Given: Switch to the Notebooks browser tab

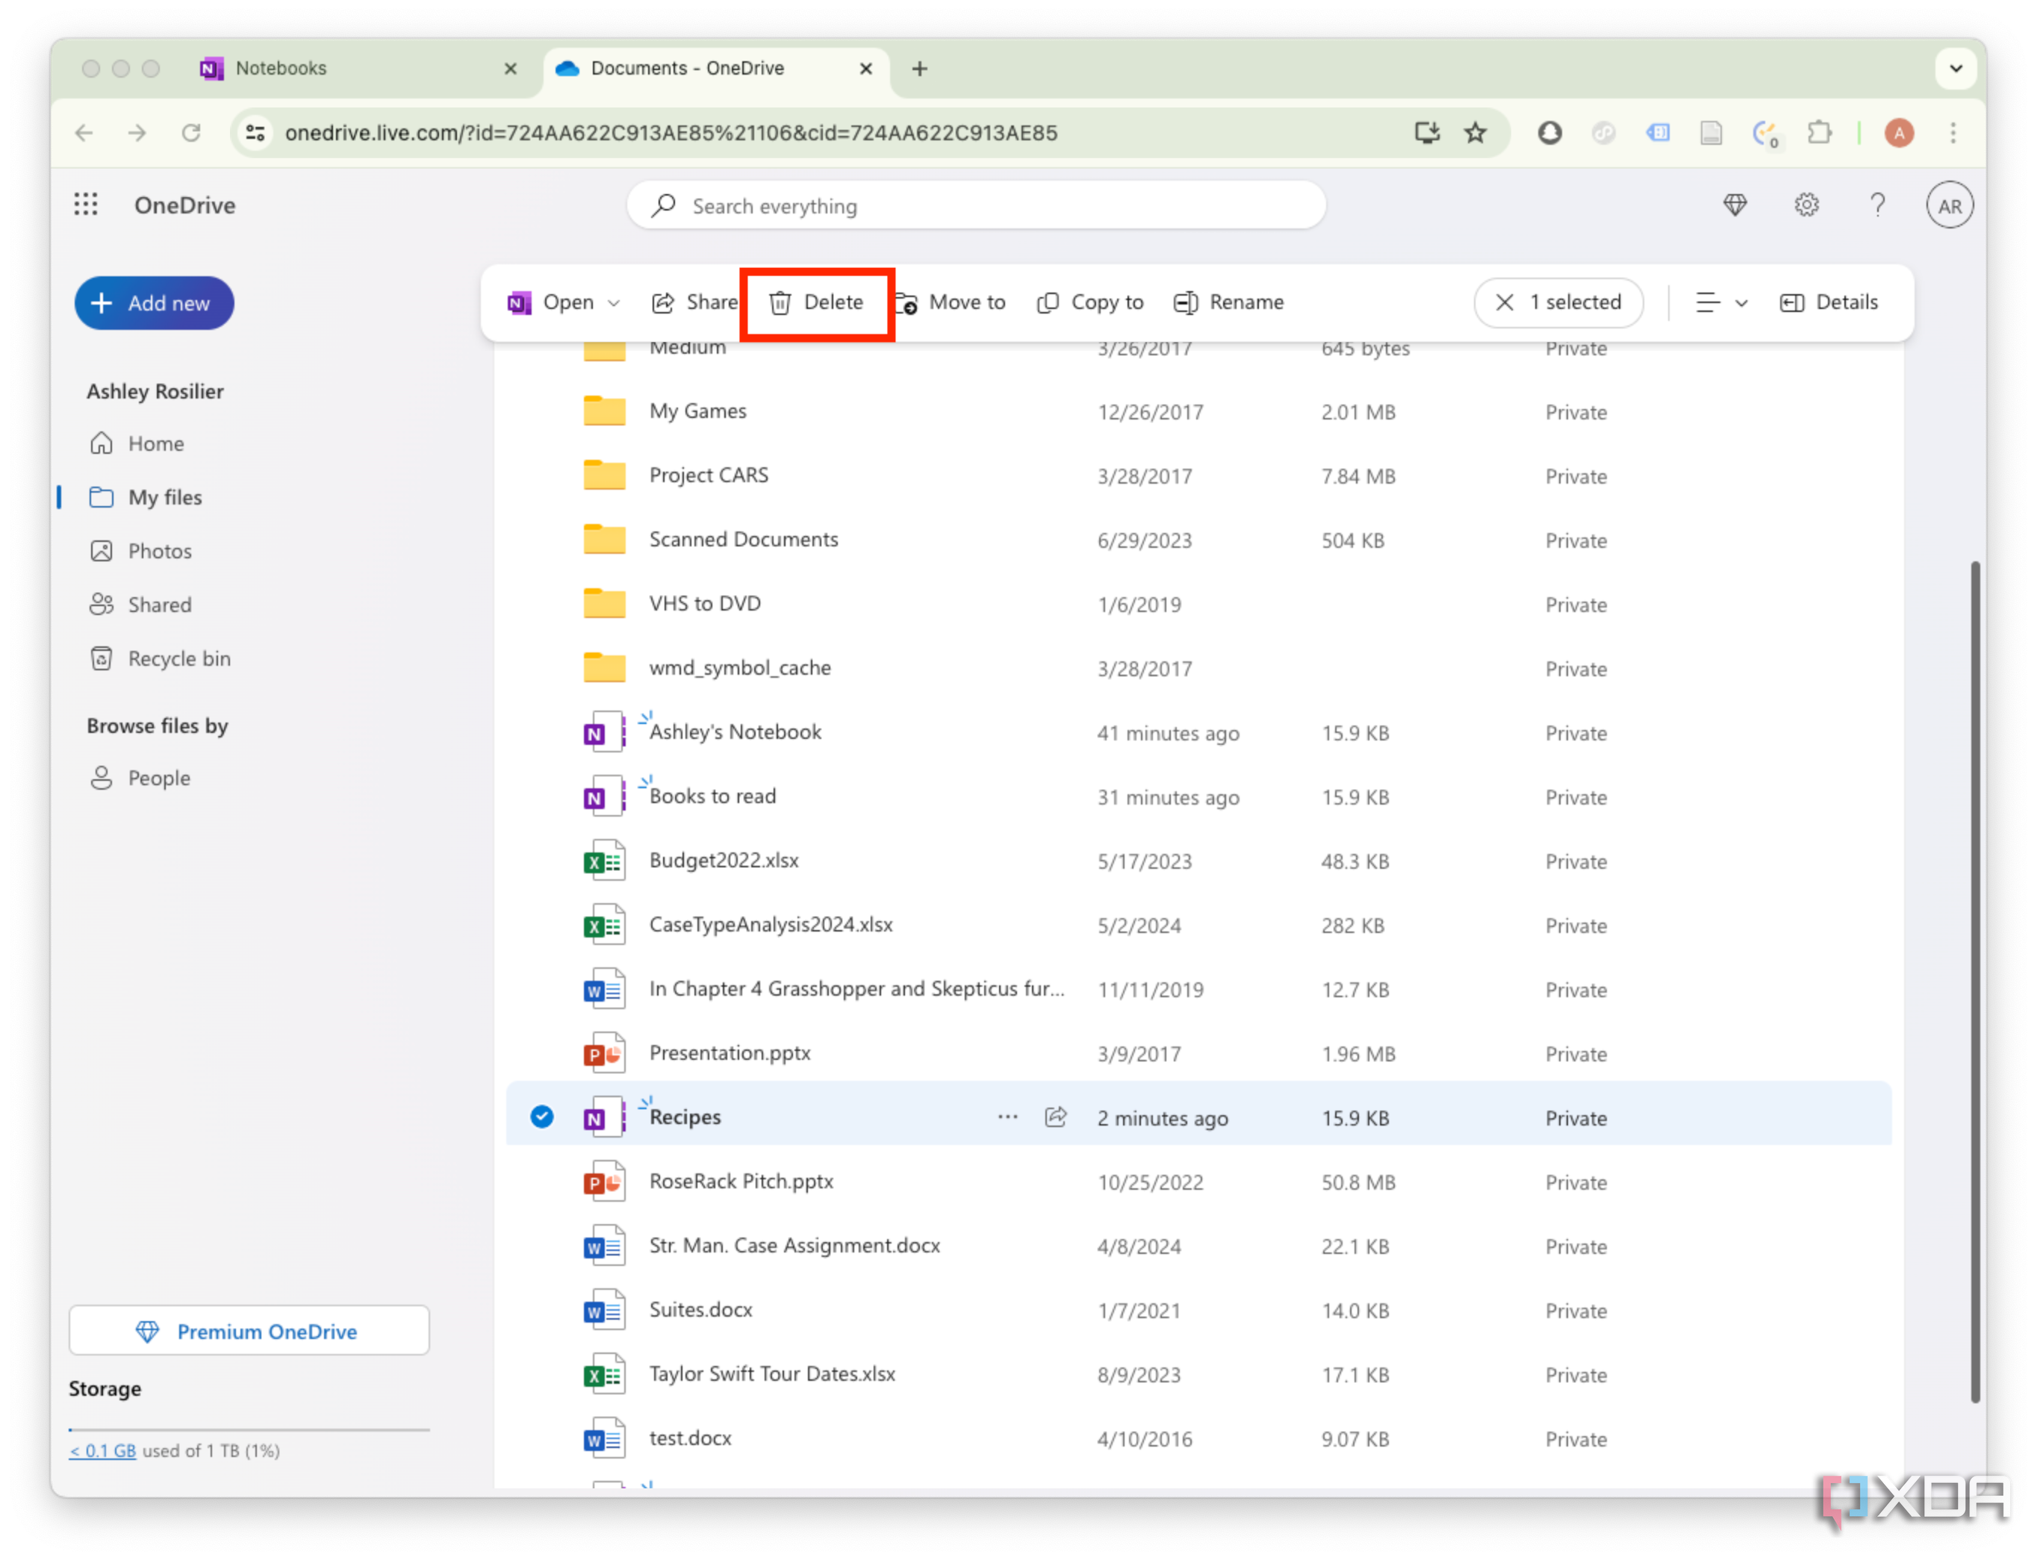Looking at the screenshot, I should pos(281,68).
